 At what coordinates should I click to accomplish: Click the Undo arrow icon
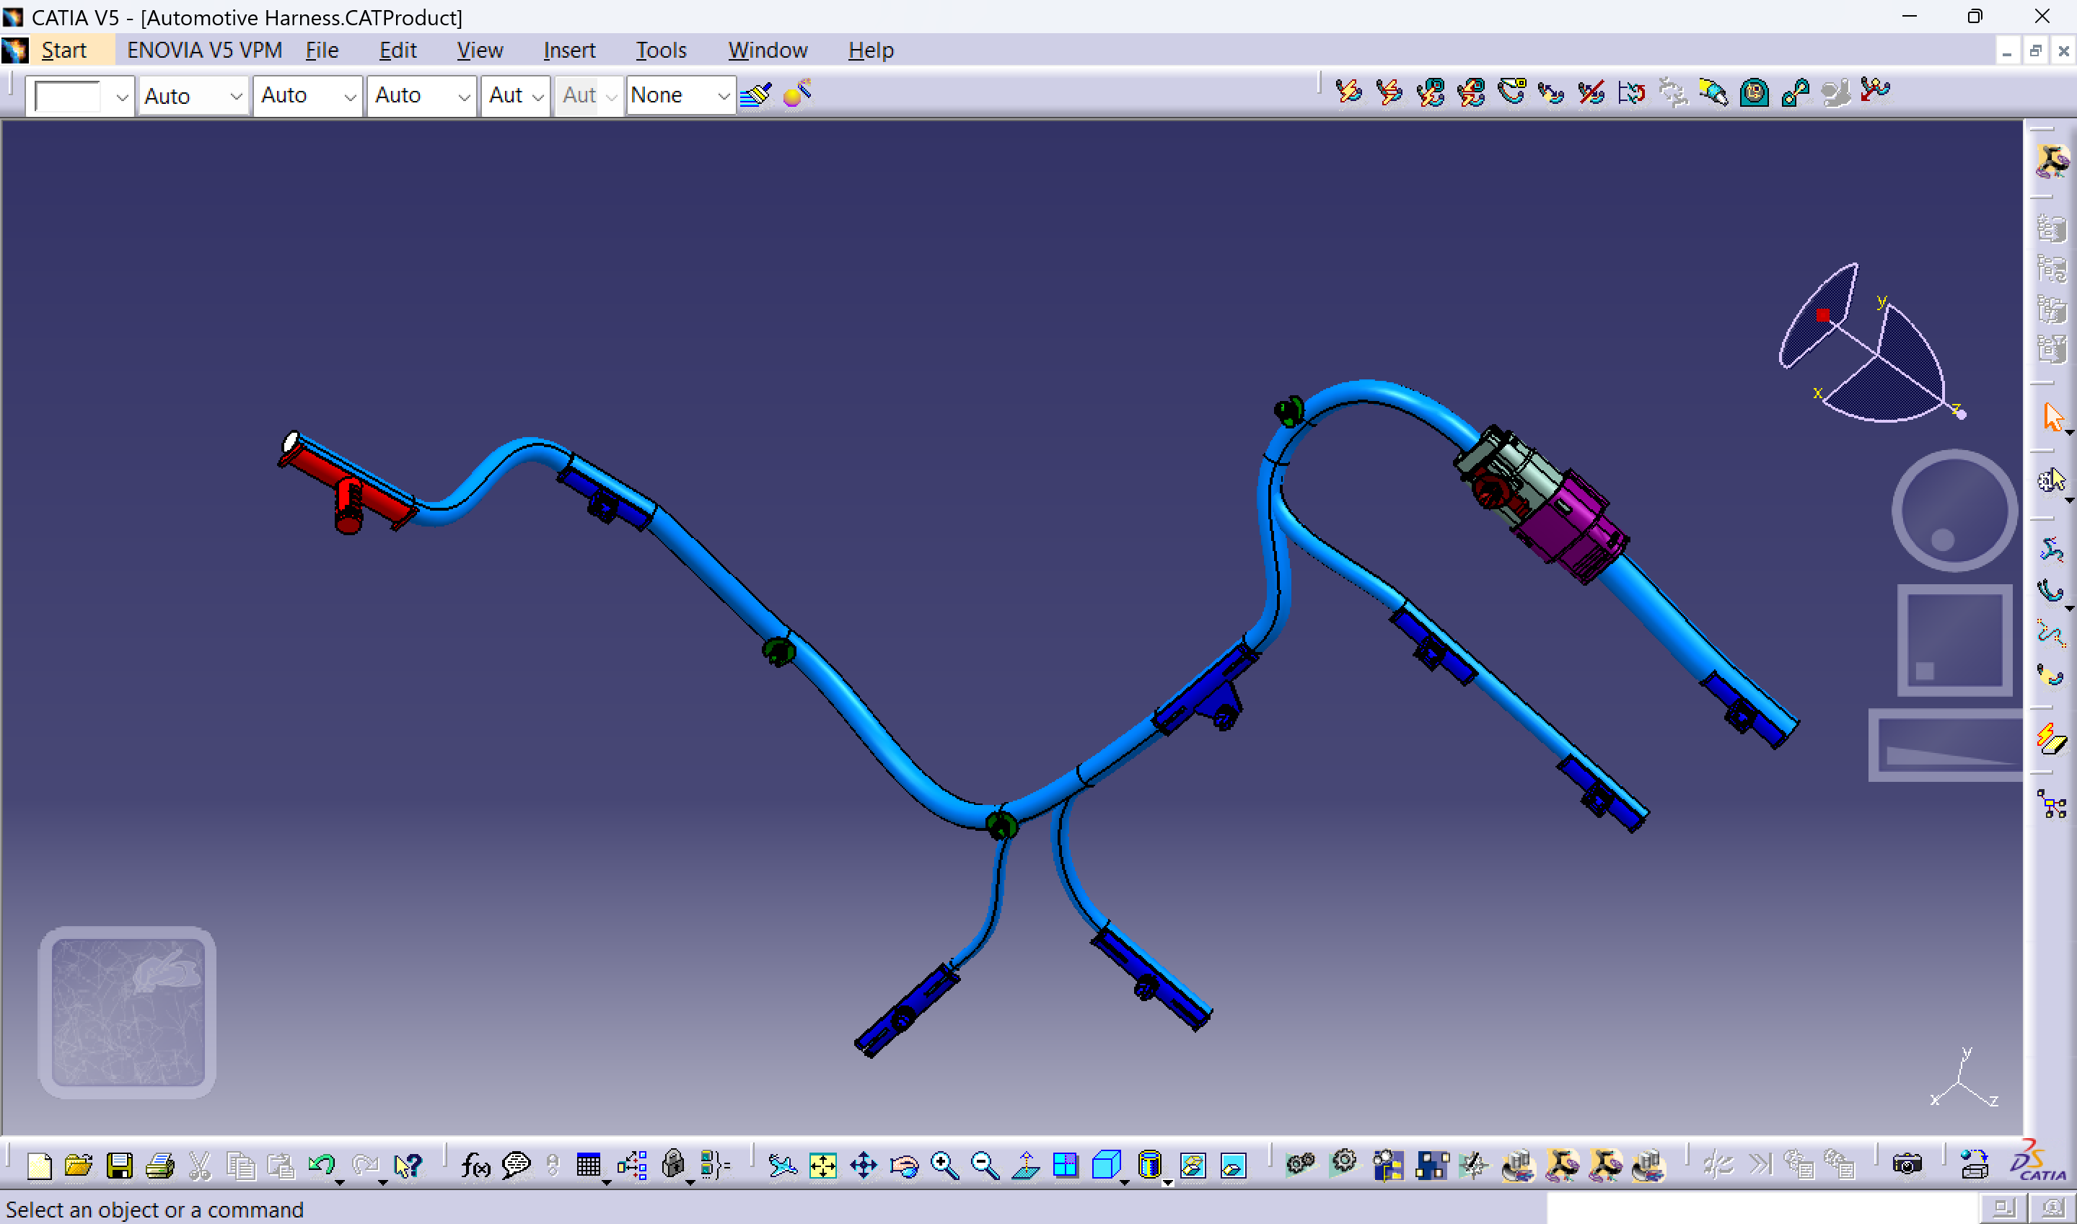click(321, 1166)
